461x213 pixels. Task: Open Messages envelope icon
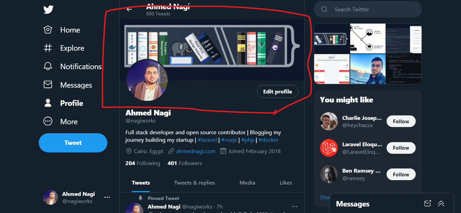point(48,85)
